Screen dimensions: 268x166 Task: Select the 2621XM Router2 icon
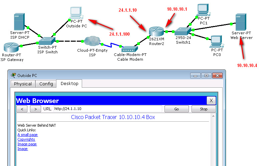click(x=157, y=31)
